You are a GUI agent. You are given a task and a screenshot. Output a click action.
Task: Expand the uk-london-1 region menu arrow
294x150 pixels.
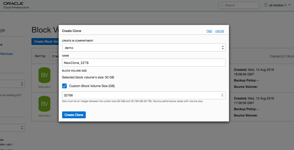point(289,5)
